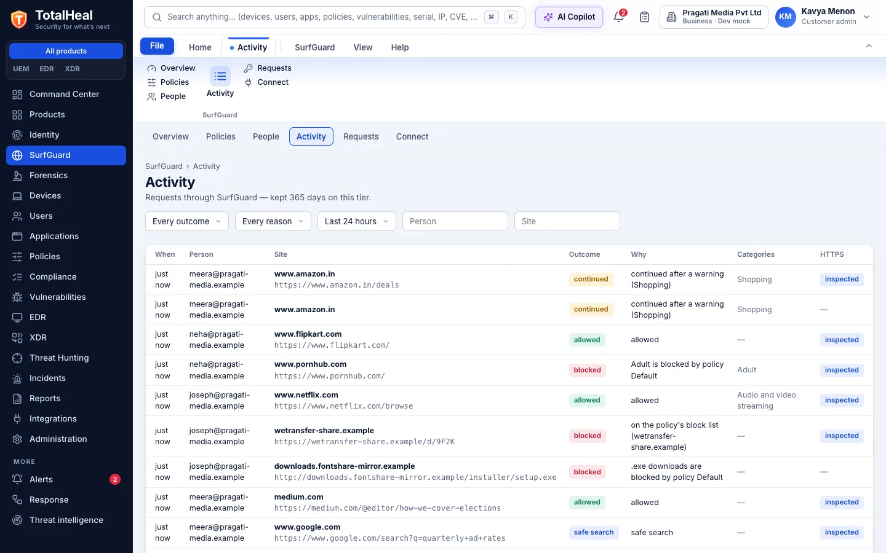
Task: Click the safe search outcome badge
Action: point(594,533)
